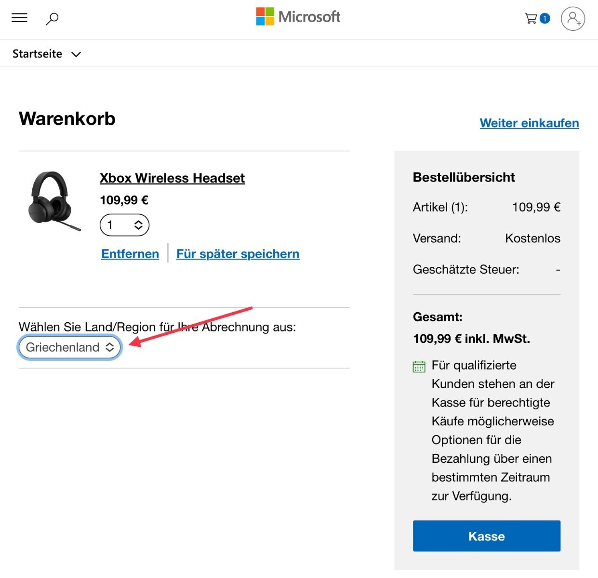
Task: Click the Weiter einkaufen link
Action: tap(529, 123)
